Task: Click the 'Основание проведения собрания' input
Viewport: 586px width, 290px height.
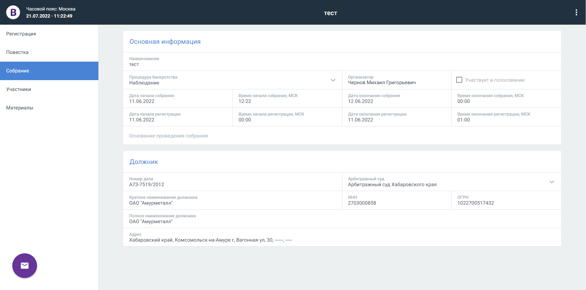Action: (342, 136)
